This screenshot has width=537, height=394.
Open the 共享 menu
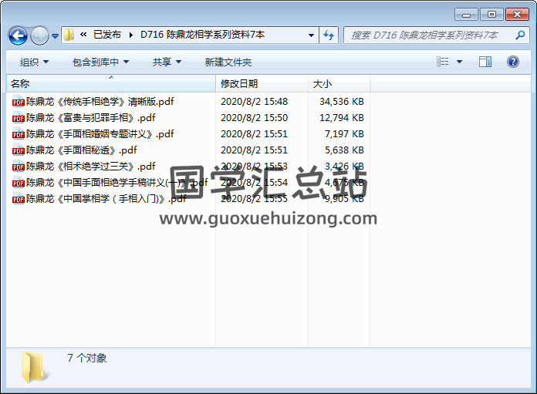(167, 62)
